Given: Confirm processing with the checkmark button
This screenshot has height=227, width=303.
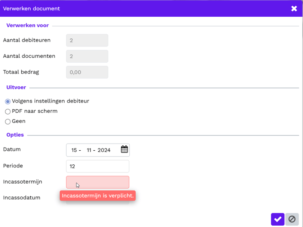Looking at the screenshot, I should 278,219.
